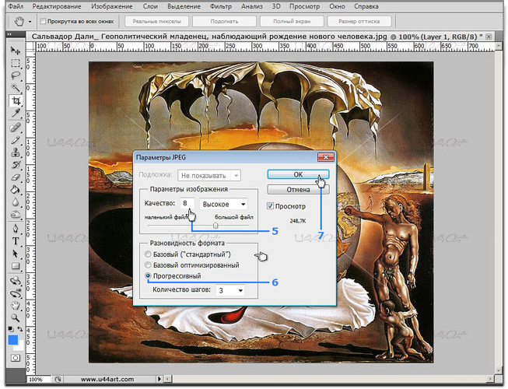Select the Hand tool in toolbox
Viewport: 508px width, 389px height.
point(16,306)
